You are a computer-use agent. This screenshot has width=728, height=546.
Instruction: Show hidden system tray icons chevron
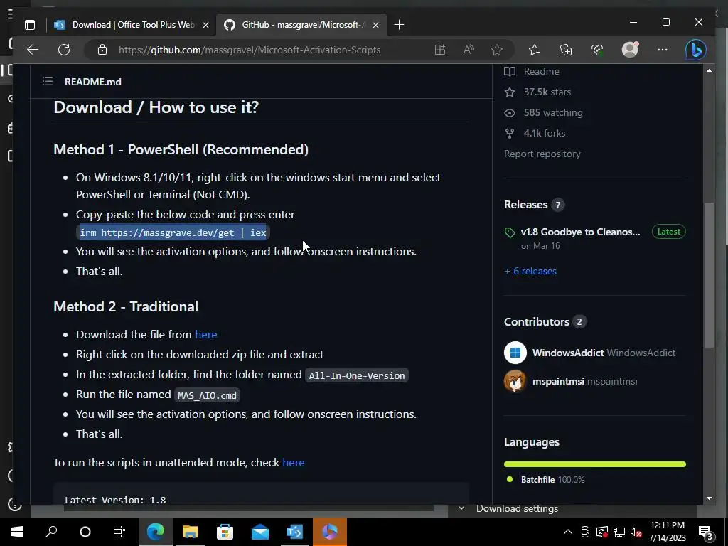tap(568, 532)
